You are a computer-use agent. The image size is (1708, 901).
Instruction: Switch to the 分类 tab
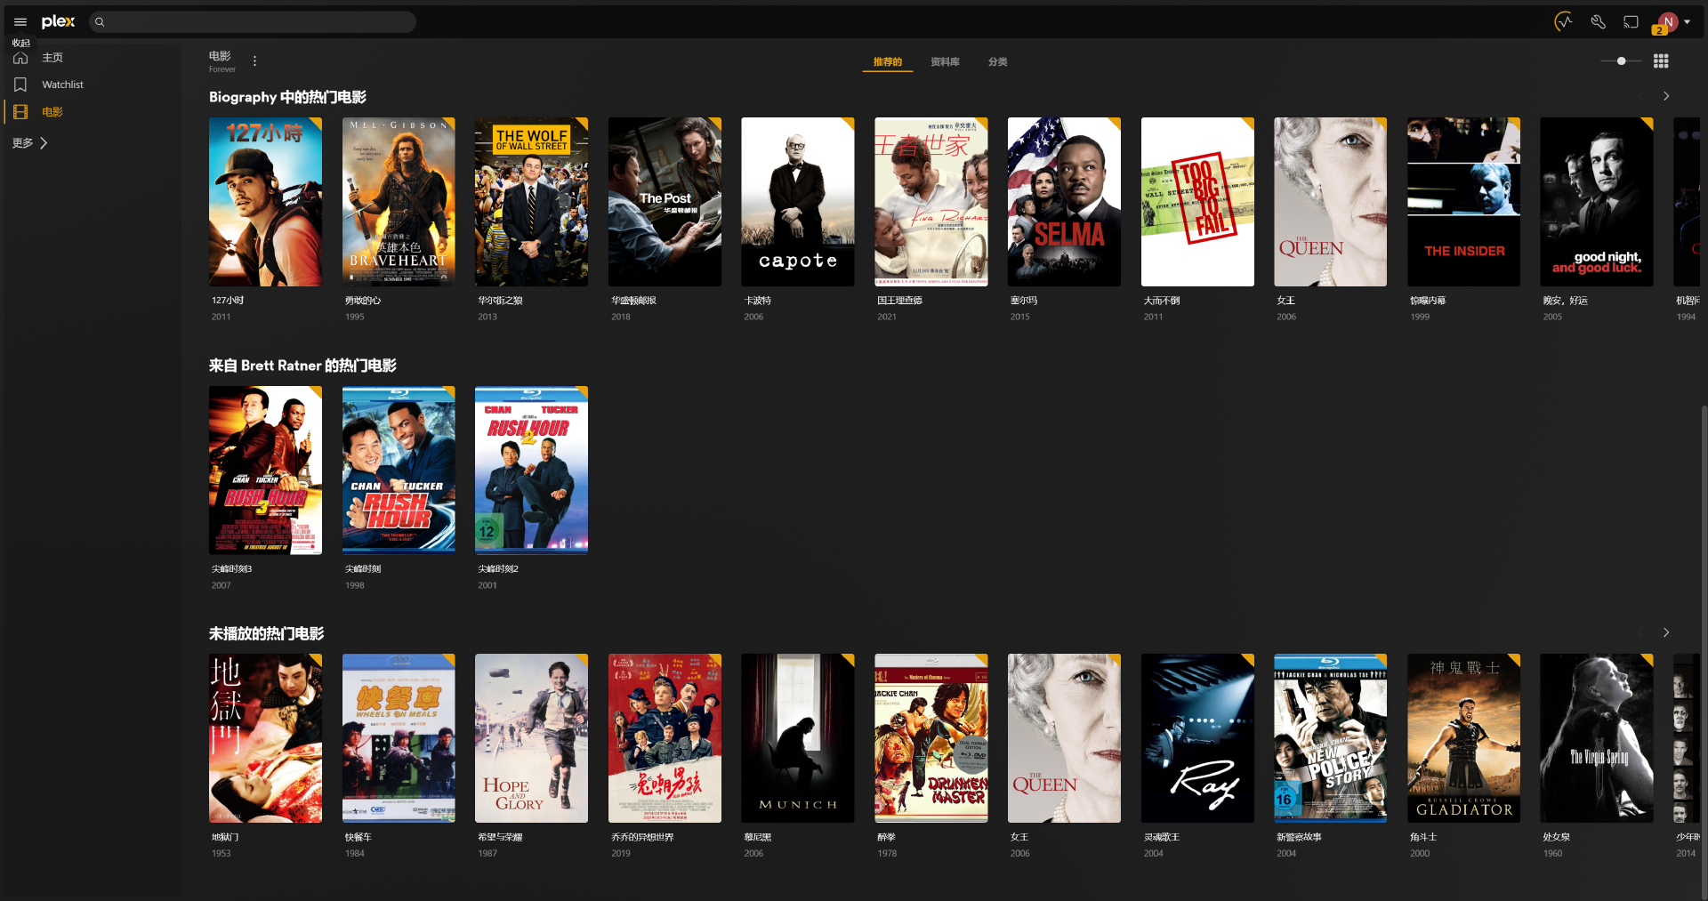pos(997,61)
